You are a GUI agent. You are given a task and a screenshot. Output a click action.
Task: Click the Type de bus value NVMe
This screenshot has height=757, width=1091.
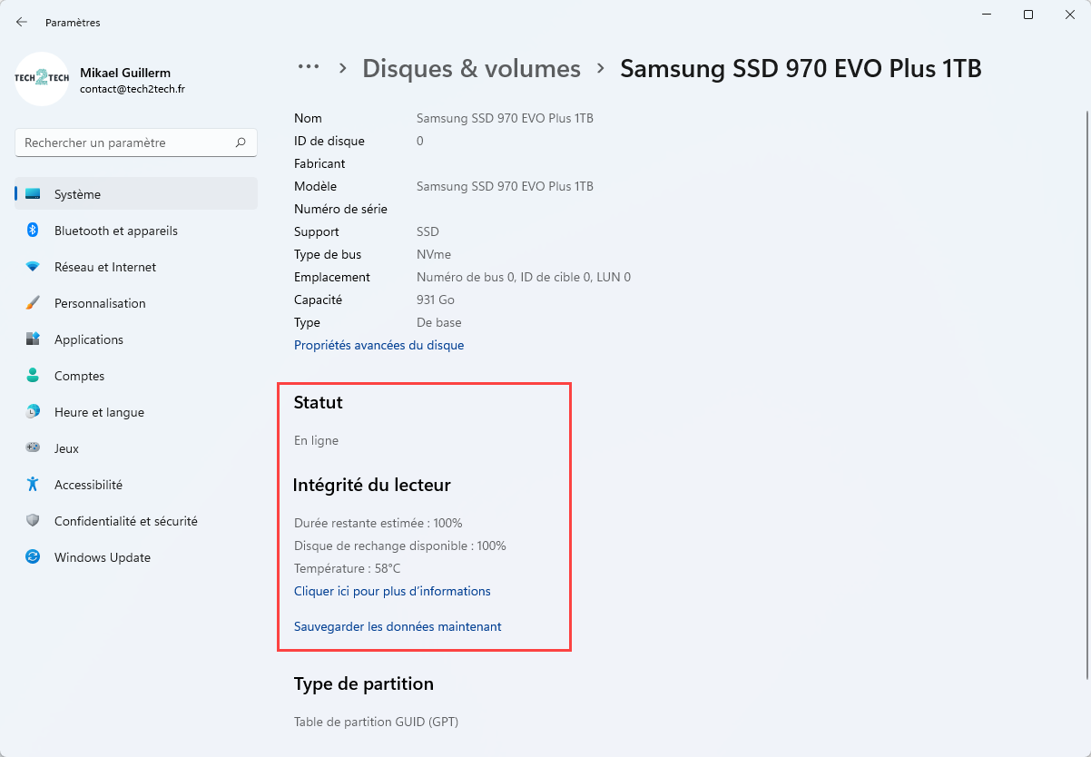click(x=434, y=254)
